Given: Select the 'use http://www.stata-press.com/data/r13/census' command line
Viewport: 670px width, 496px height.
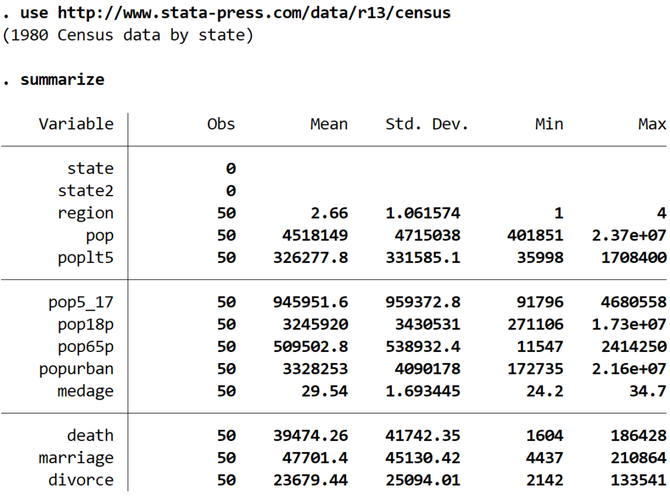Looking at the screenshot, I should coord(236,13).
